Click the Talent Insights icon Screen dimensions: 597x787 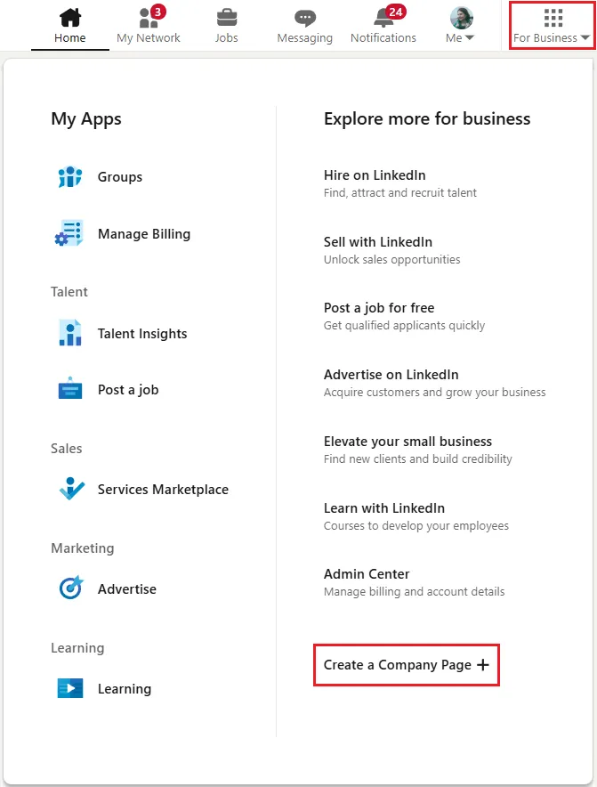click(69, 333)
